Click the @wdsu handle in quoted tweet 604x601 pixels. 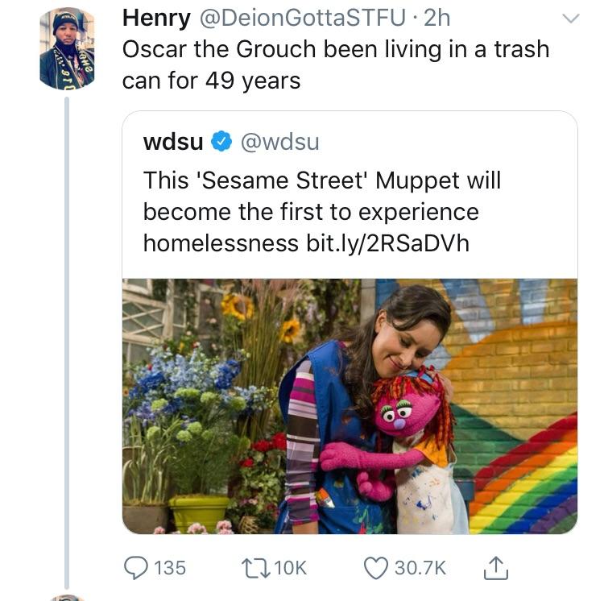click(x=279, y=143)
